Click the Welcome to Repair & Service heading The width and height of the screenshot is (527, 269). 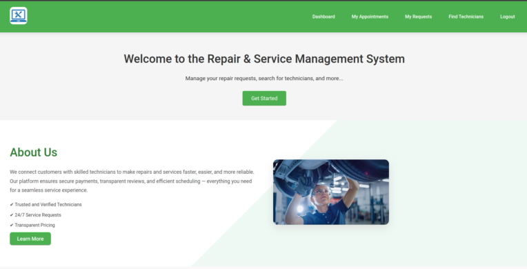pos(264,59)
